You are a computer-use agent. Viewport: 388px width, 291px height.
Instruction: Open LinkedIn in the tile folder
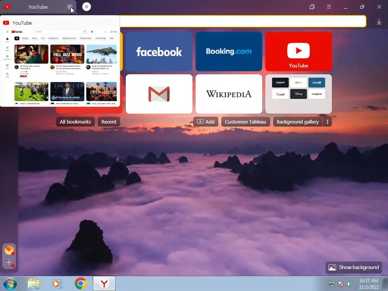pos(317,83)
